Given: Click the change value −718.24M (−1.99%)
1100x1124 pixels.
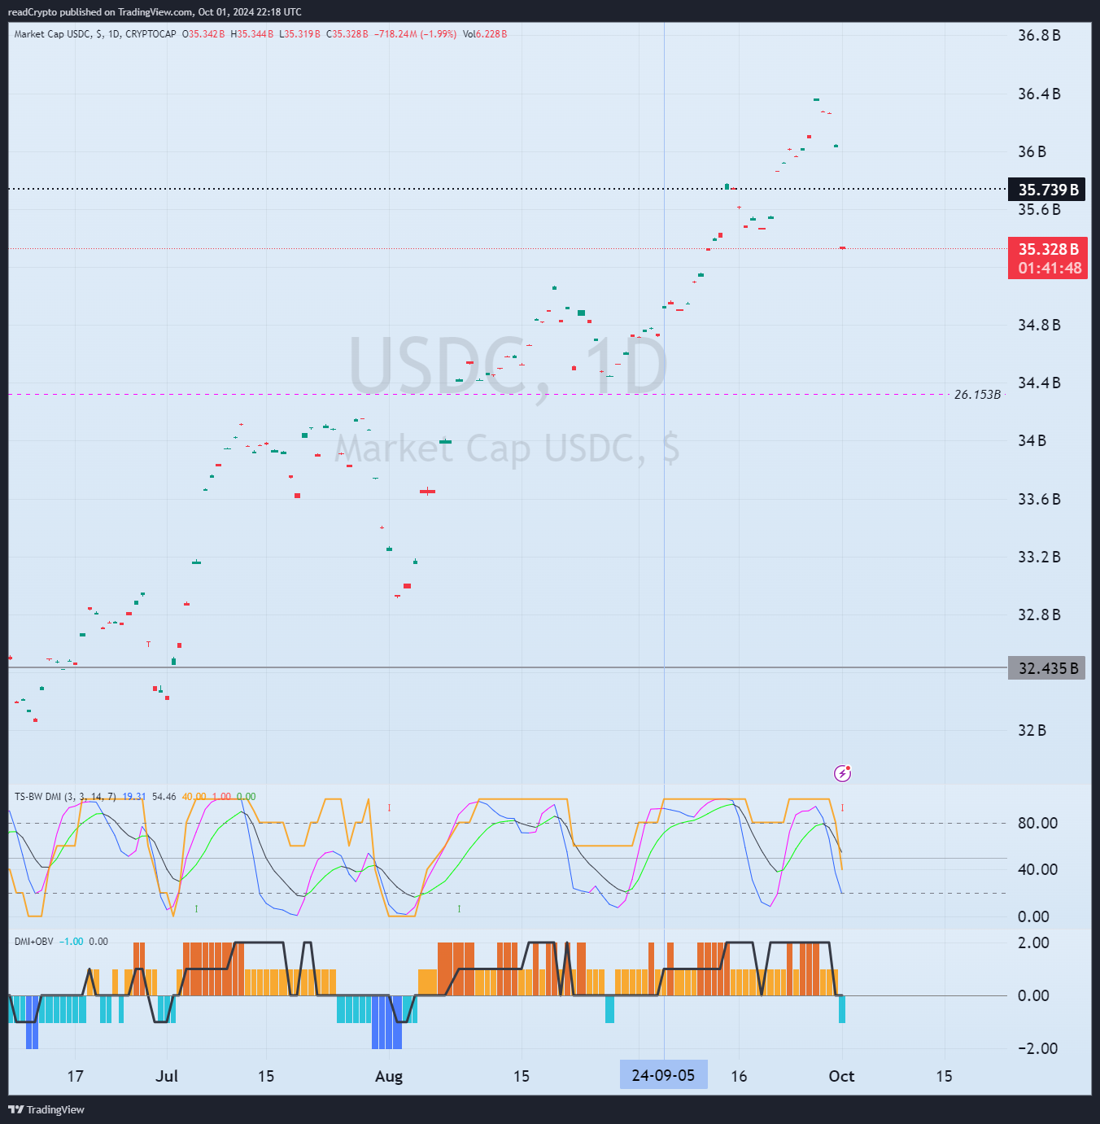Looking at the screenshot, I should tap(415, 34).
